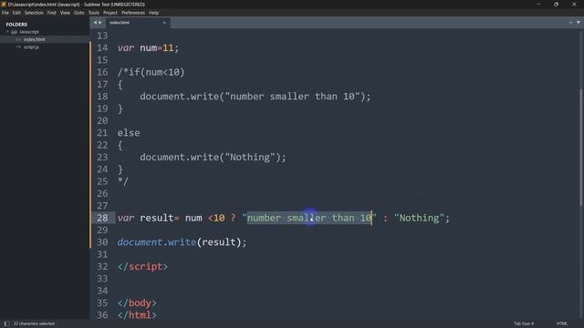This screenshot has height=328, width=584.
Task: Click the '?' ternary operator on line 28
Action: (234, 218)
